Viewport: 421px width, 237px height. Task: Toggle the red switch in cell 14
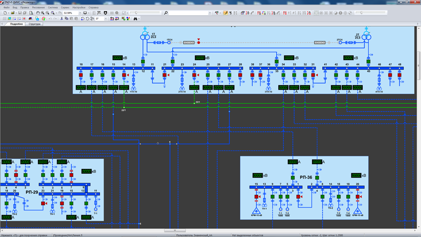tap(124, 75)
